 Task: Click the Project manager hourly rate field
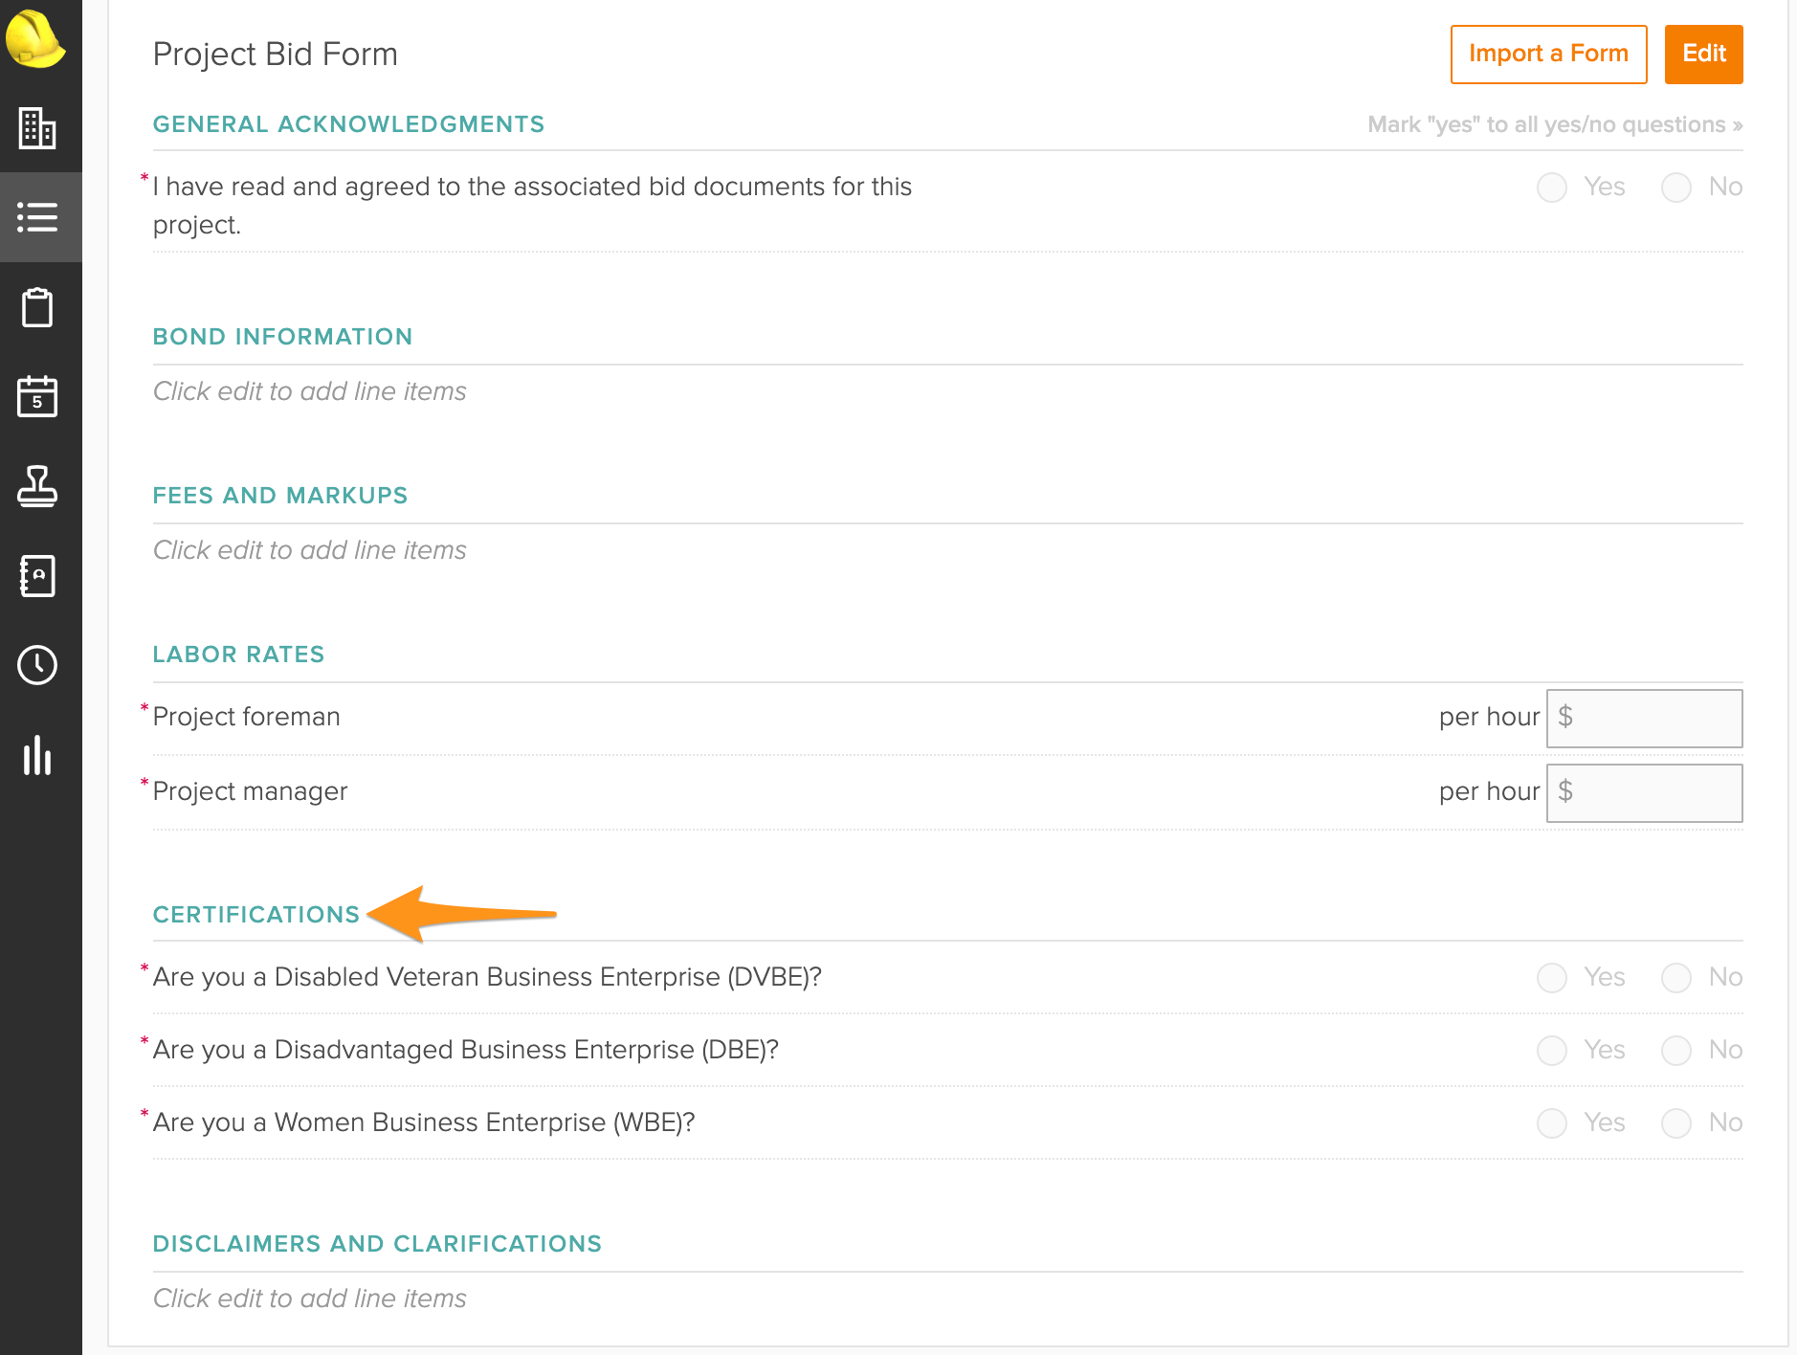[x=1653, y=793]
